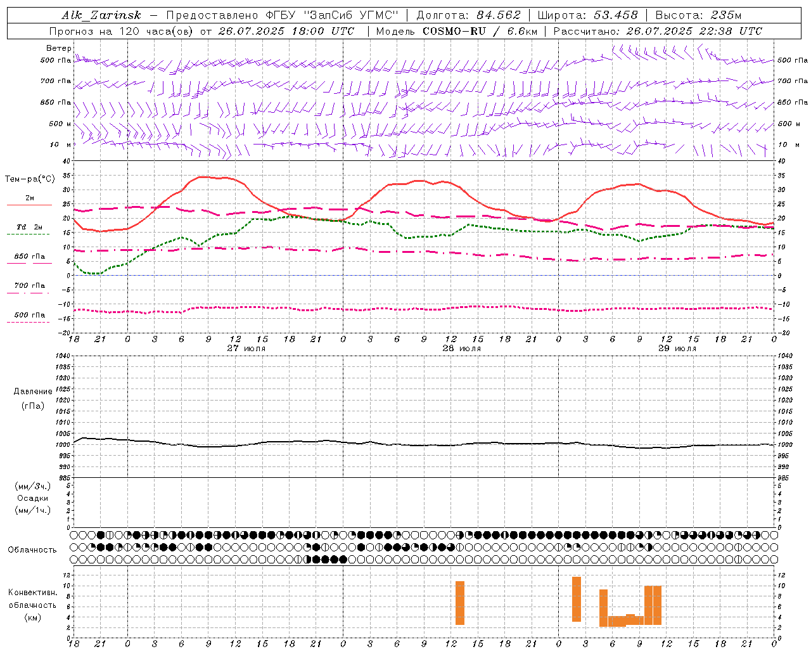
Task: Click the forecast start time 26.07.2025 18:00 UTC
Action: point(286,31)
